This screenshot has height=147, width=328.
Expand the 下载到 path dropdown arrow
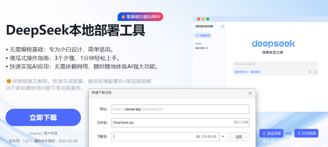223,137
